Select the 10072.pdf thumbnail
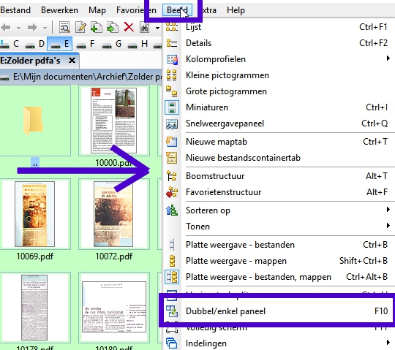 pyautogui.click(x=114, y=220)
